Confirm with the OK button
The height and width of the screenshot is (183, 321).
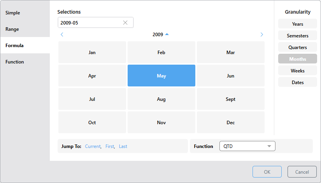click(x=267, y=172)
